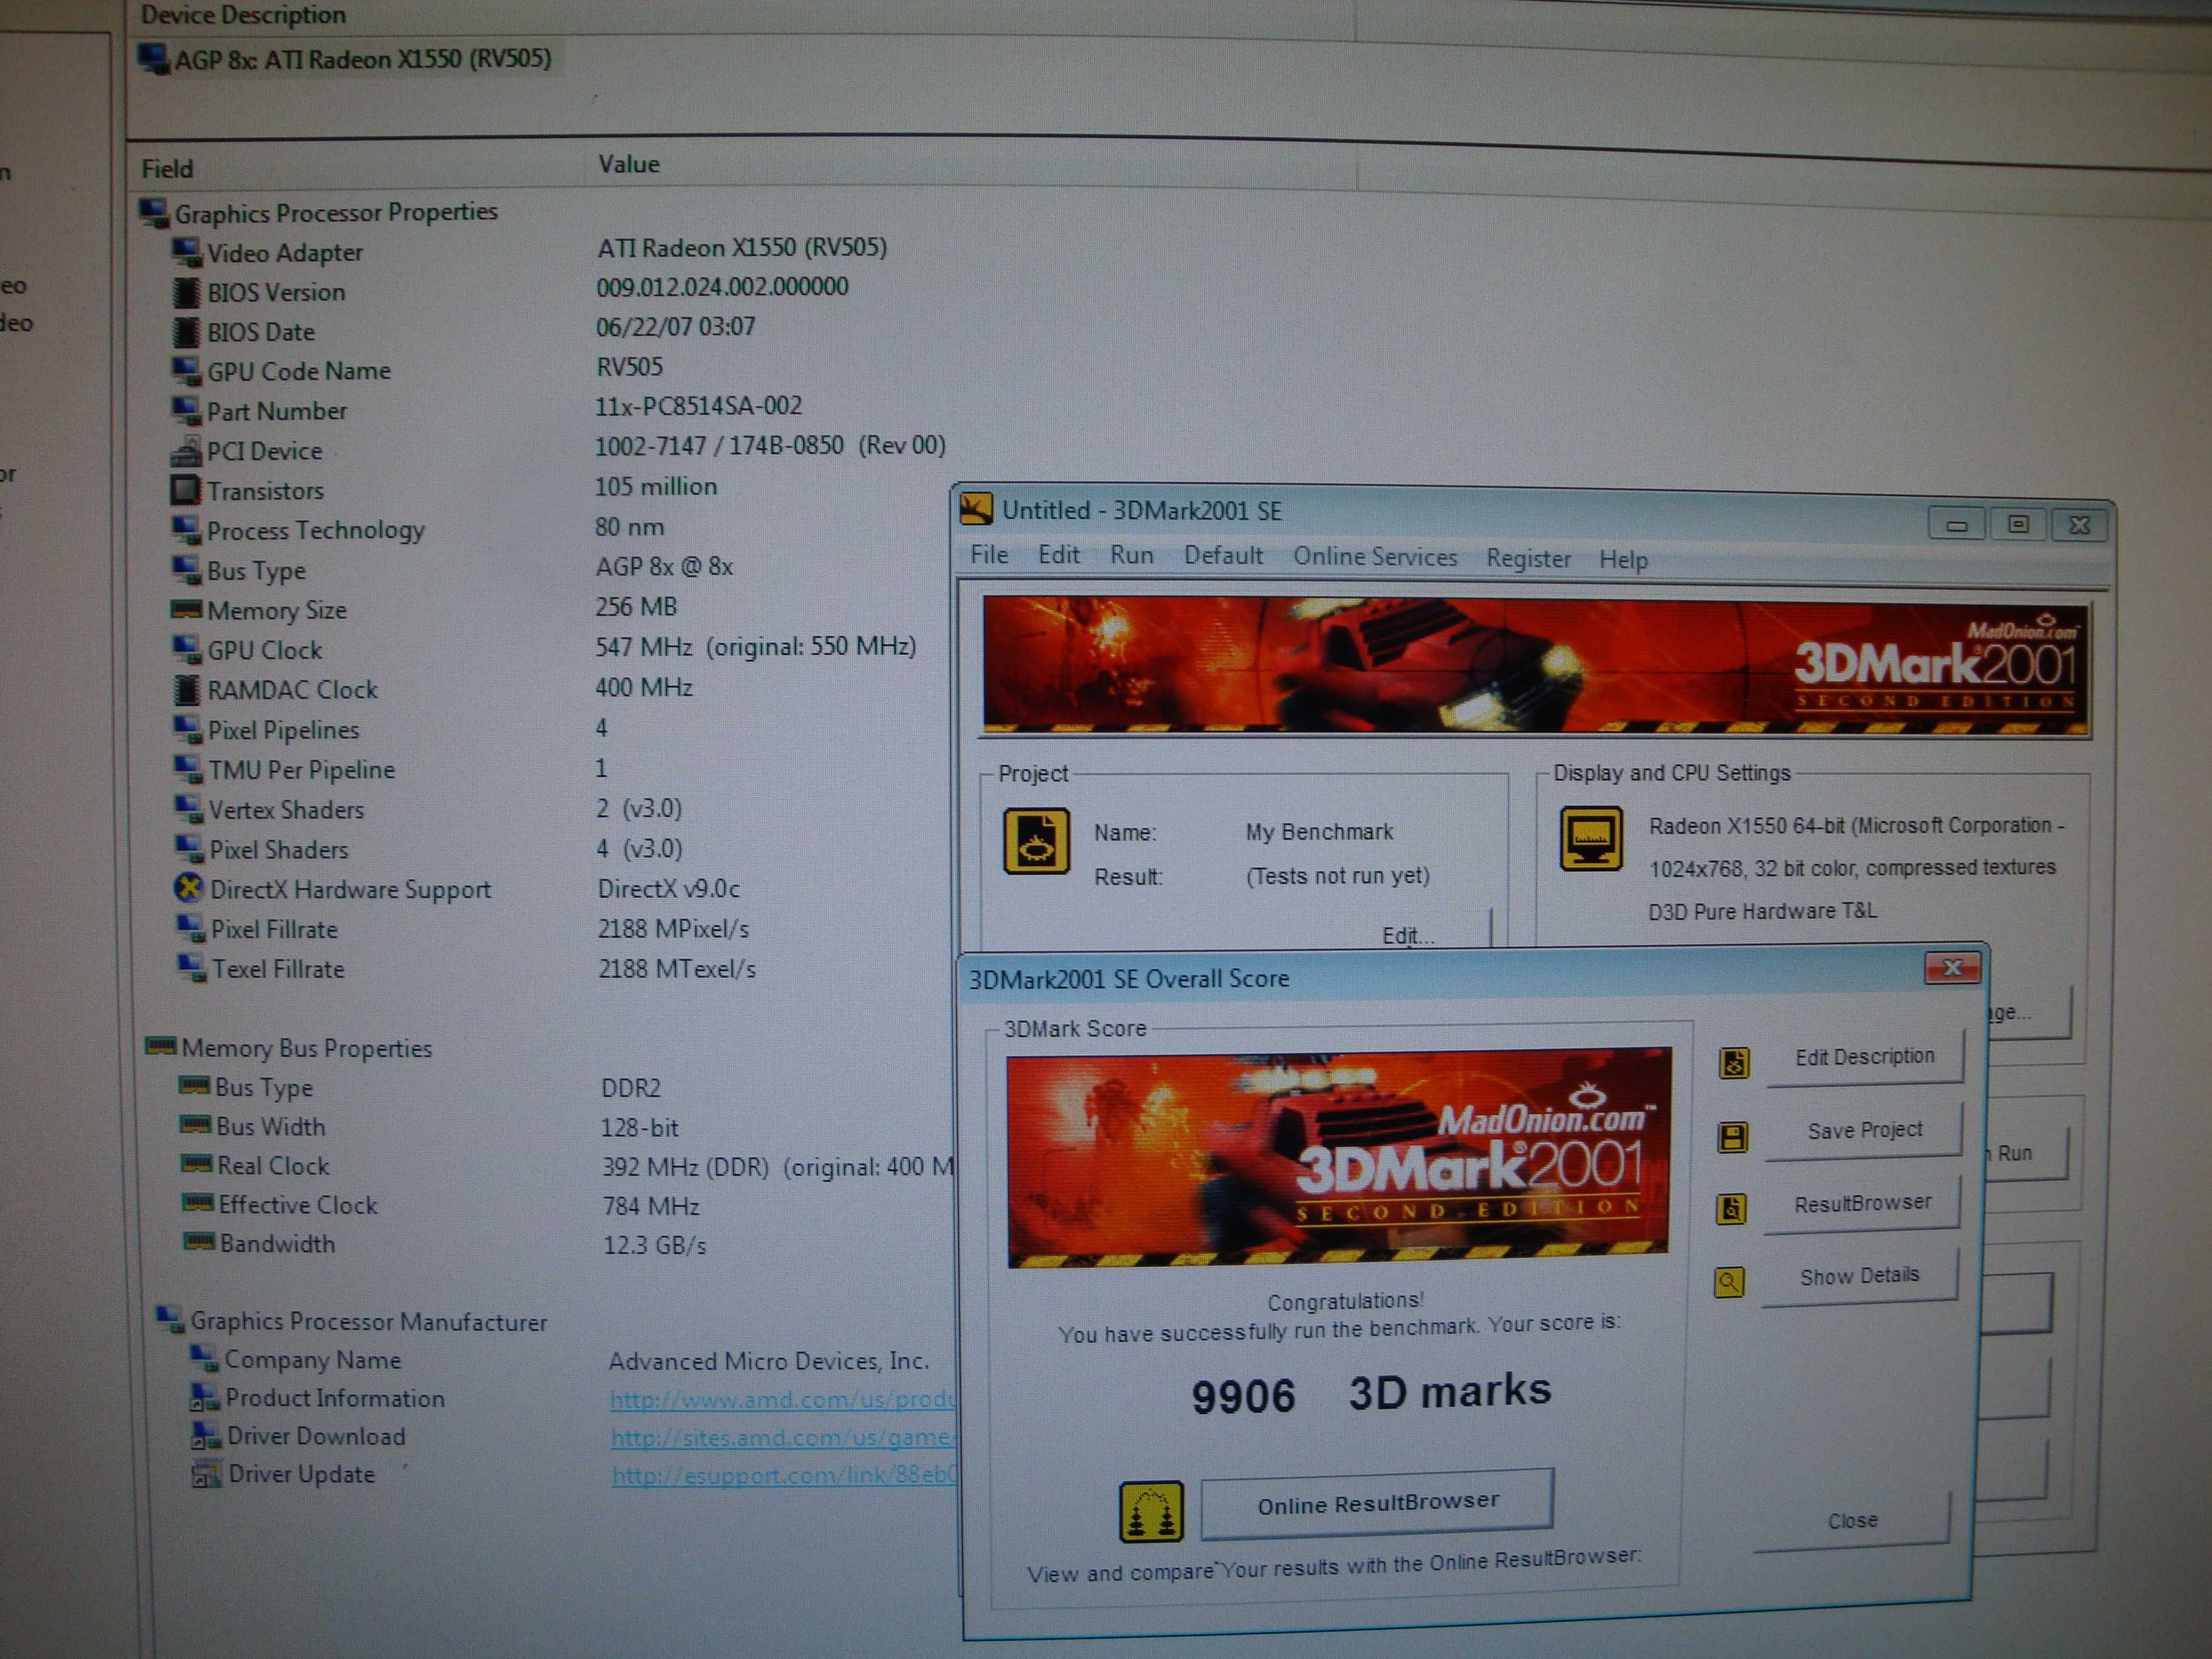
Task: Click the Save Project floppy icon
Action: tap(1733, 1137)
